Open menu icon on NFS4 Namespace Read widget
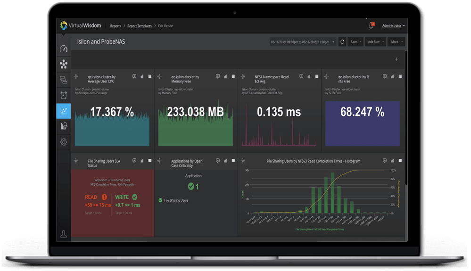This screenshot has width=471, height=271. point(317,76)
